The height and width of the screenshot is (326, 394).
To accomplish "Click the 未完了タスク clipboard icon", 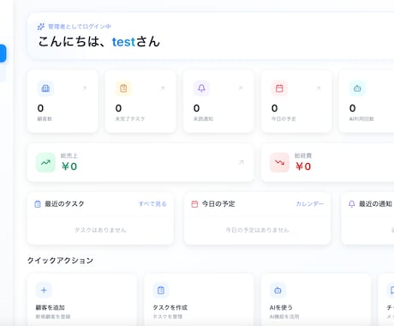I will [123, 88].
